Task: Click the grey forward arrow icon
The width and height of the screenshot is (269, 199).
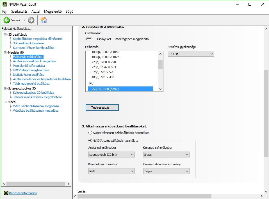Action: point(31,20)
